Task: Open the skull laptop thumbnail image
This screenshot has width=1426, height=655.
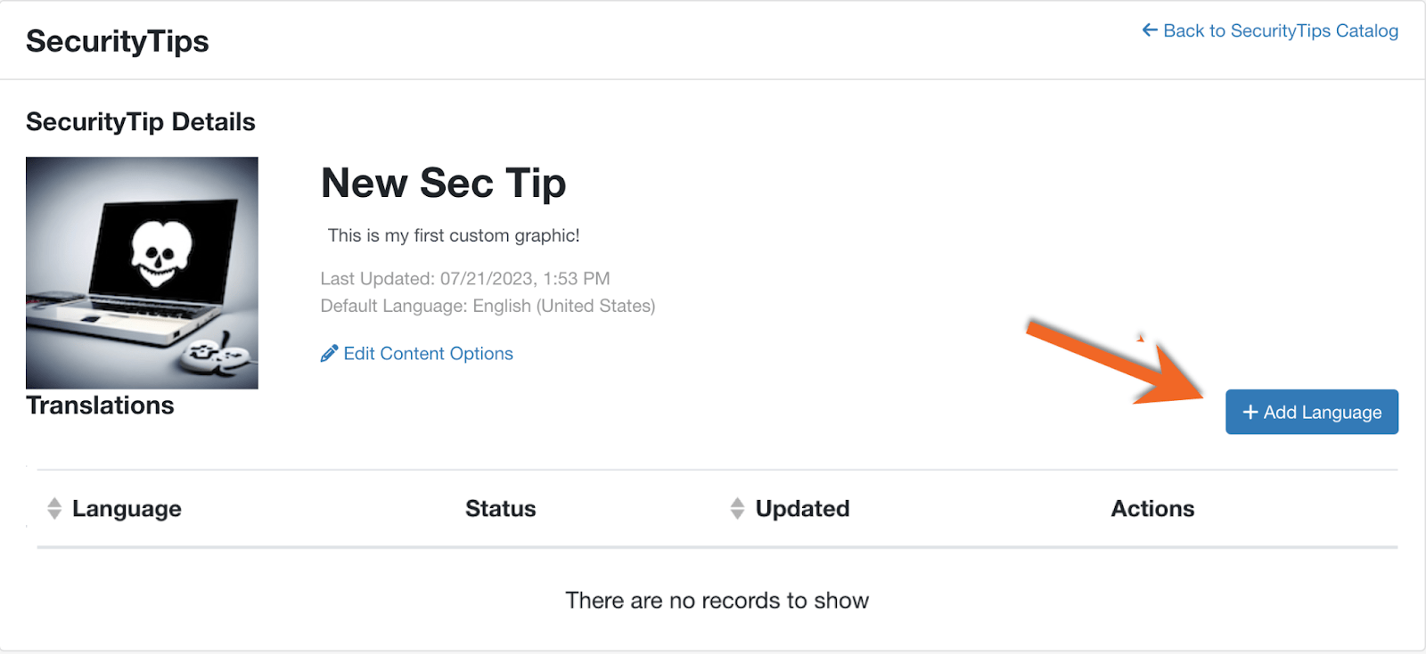Action: pyautogui.click(x=142, y=273)
